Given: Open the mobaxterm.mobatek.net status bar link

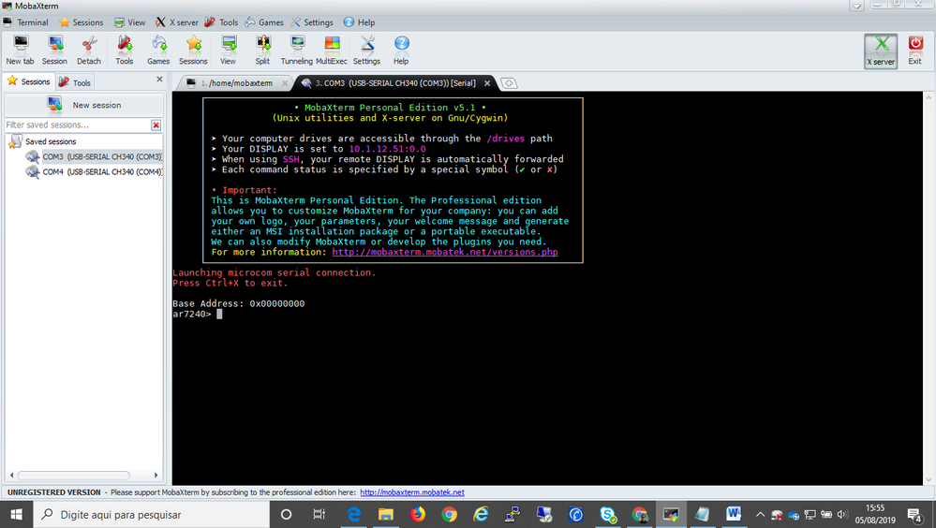Looking at the screenshot, I should (x=412, y=492).
